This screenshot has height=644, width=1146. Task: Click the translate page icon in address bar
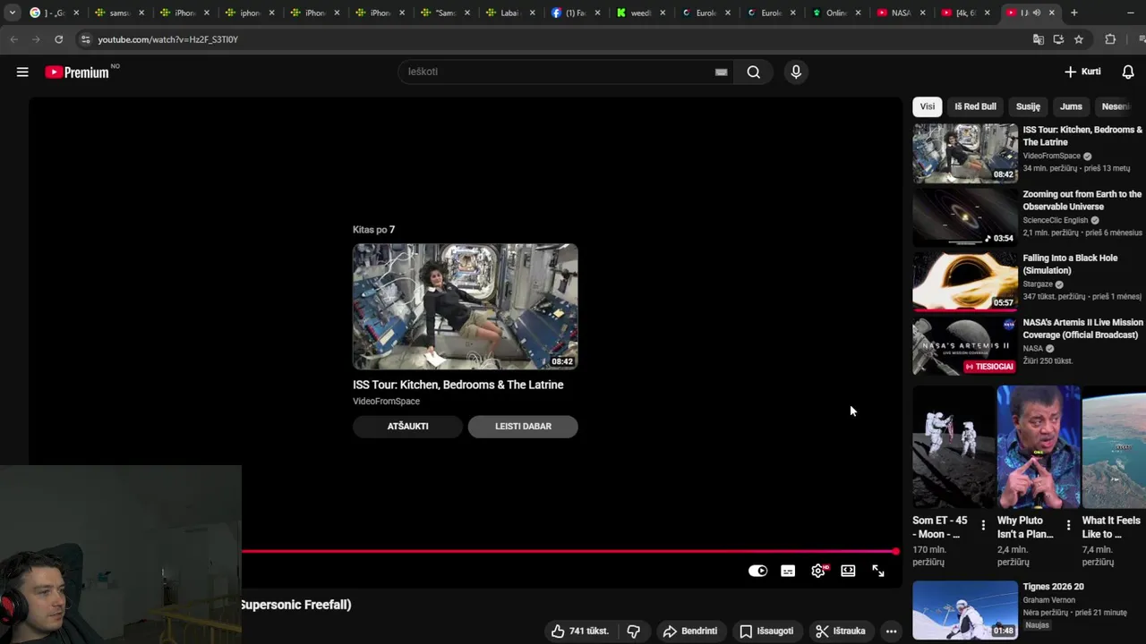[x=1039, y=39]
